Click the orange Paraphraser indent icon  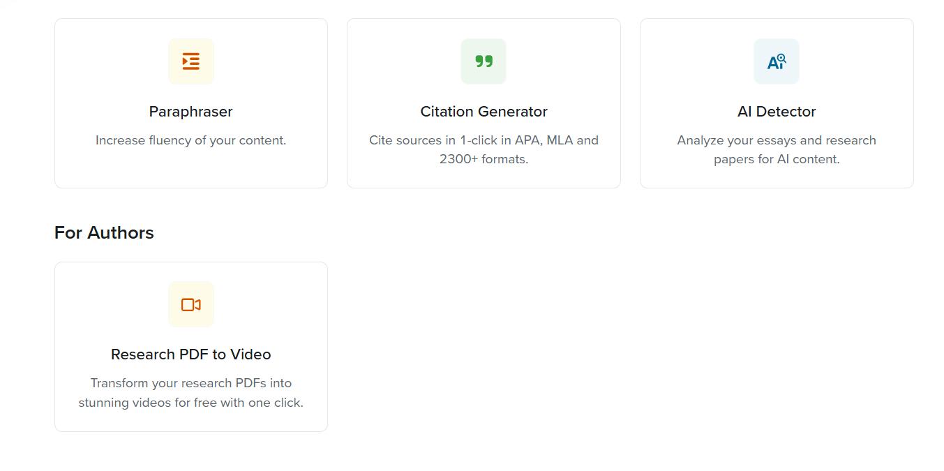click(x=190, y=61)
